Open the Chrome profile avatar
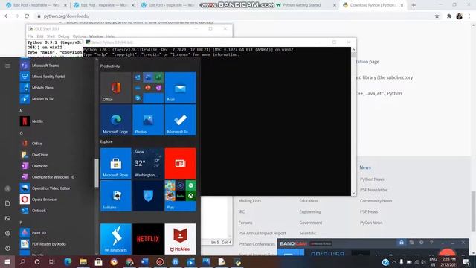The height and width of the screenshot is (268, 476). [460, 16]
